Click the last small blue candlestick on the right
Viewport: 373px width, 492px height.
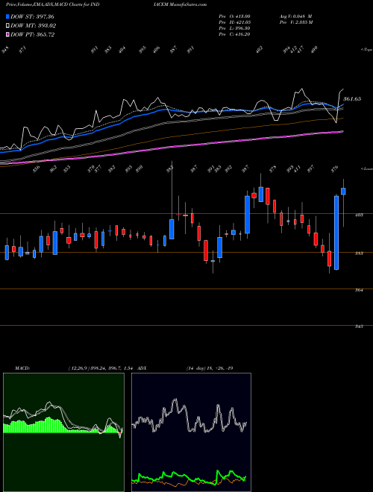[343, 191]
